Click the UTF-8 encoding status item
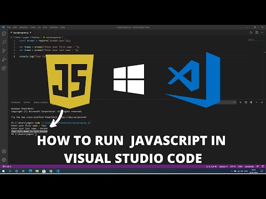Viewport: 266px width, 199px height. (233, 166)
